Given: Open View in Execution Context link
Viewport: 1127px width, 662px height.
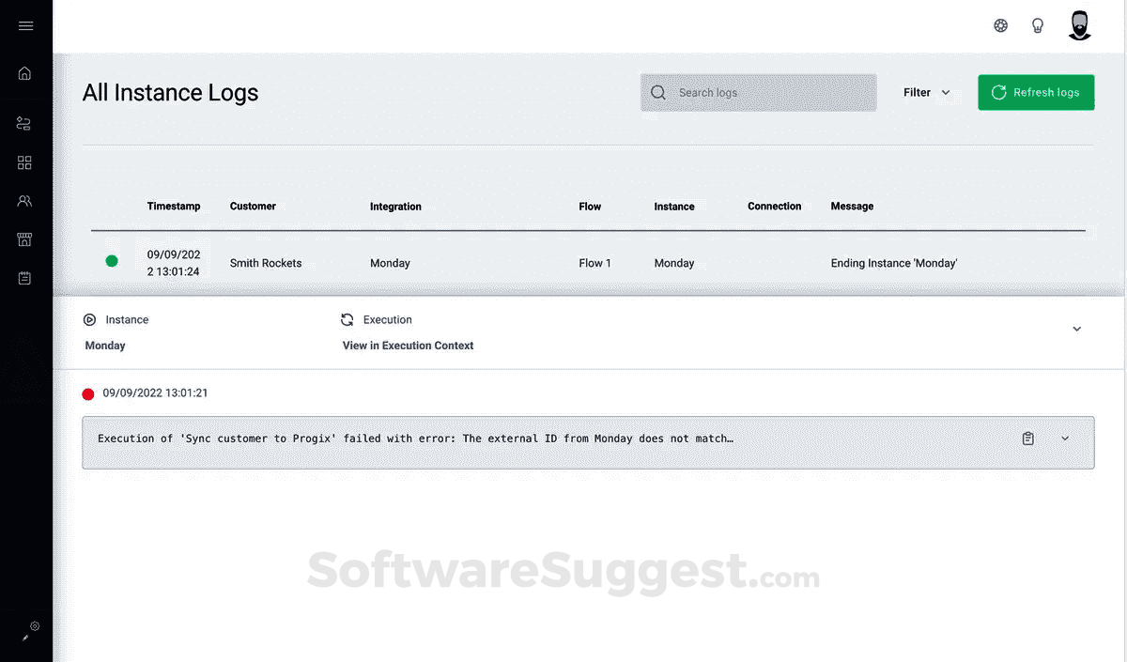Looking at the screenshot, I should click(408, 346).
